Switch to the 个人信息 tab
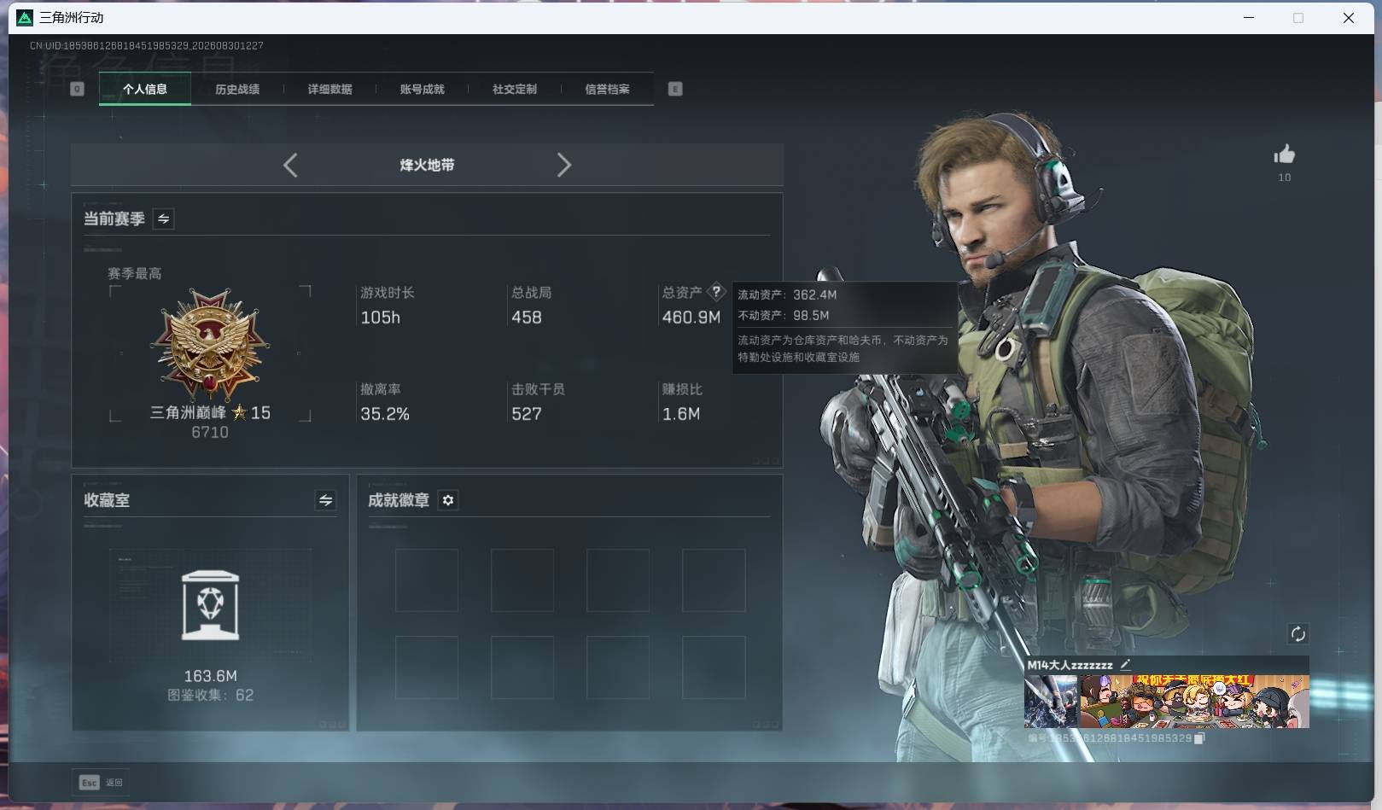The height and width of the screenshot is (810, 1382). pos(145,89)
